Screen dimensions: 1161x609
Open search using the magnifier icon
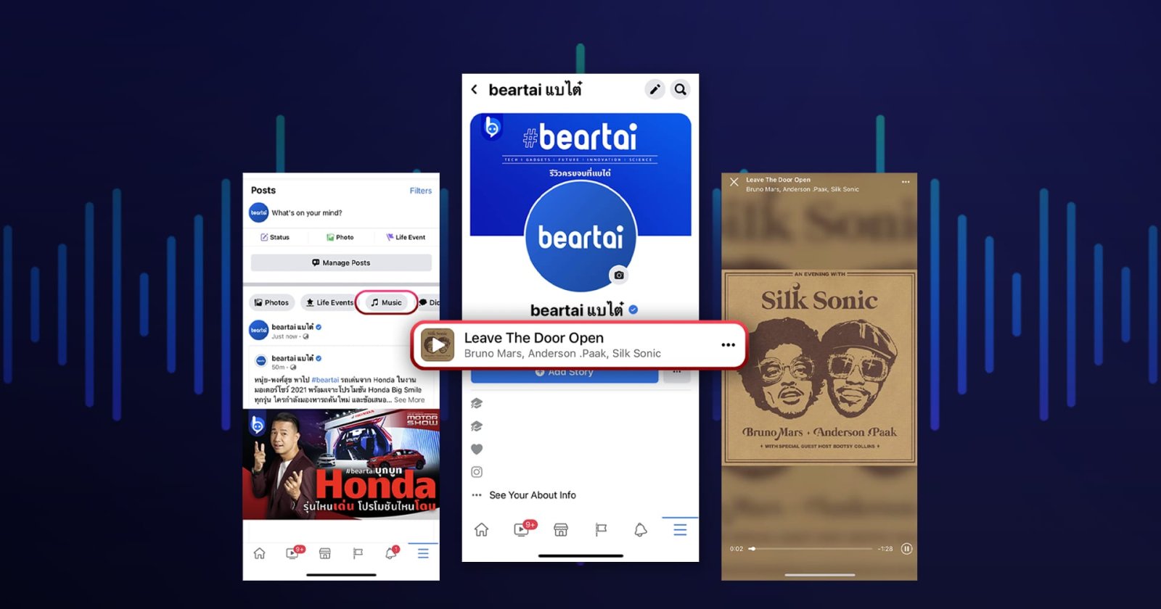(680, 89)
